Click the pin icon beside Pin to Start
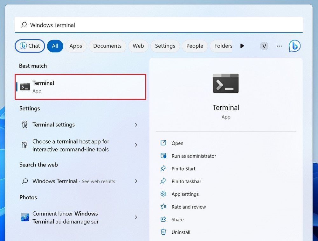 [163, 168]
